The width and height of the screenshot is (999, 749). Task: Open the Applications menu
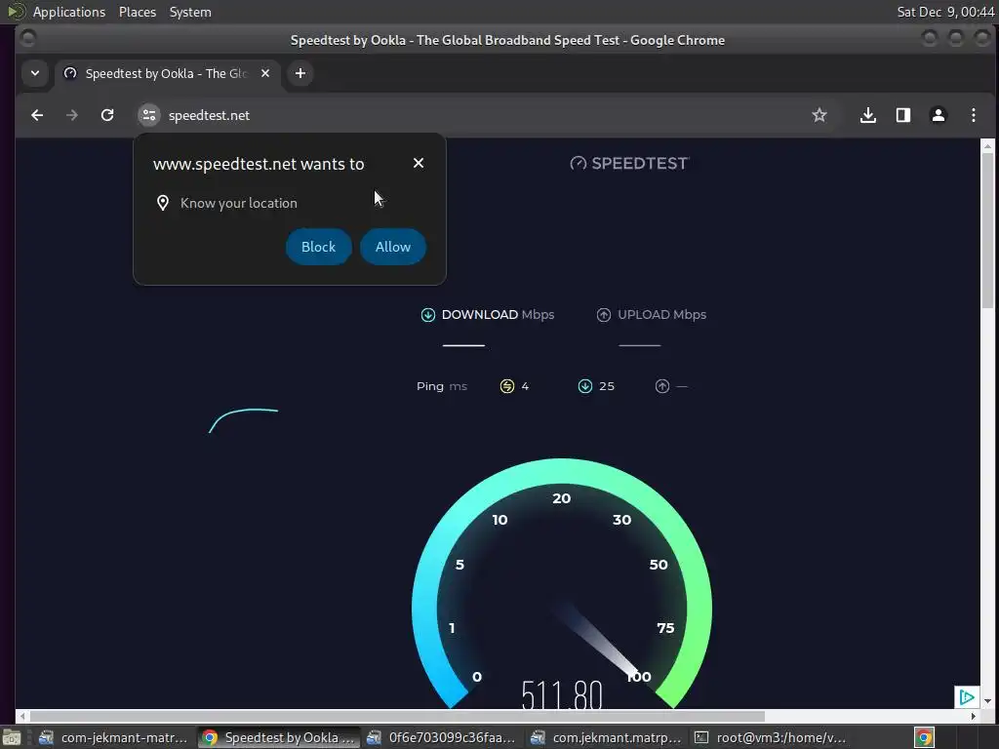(69, 12)
